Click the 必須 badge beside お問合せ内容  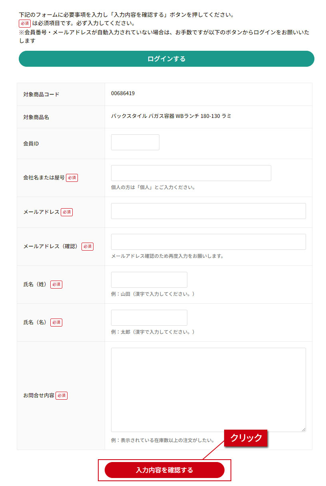tap(61, 396)
